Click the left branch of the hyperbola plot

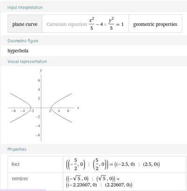click(x=21, y=108)
